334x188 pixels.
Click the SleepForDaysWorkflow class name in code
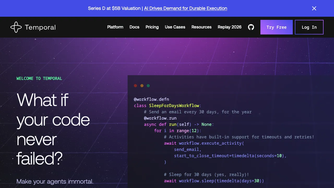[x=174, y=106]
